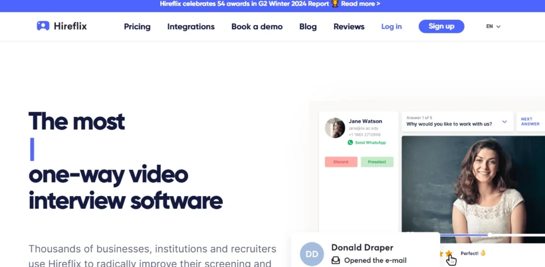This screenshot has width=545, height=267.
Task: Click Jane Watson's profile photo
Action: (335, 128)
